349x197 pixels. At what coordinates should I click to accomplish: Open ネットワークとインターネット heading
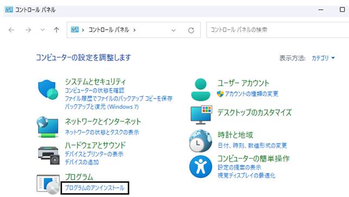103,121
